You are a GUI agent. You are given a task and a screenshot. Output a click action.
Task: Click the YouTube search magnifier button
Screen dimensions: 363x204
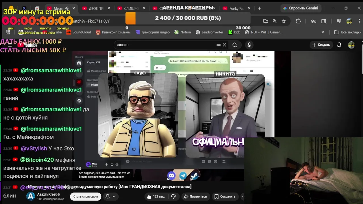pyautogui.click(x=235, y=45)
